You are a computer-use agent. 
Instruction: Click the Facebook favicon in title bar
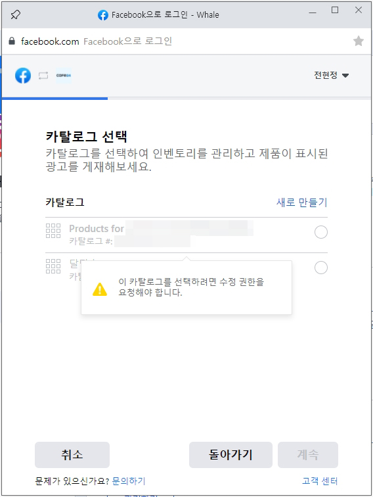[103, 15]
